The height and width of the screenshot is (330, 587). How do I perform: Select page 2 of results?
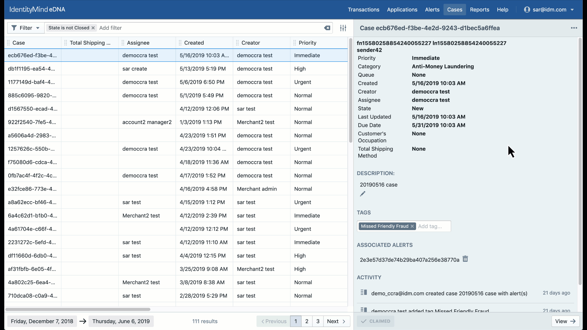(307, 321)
